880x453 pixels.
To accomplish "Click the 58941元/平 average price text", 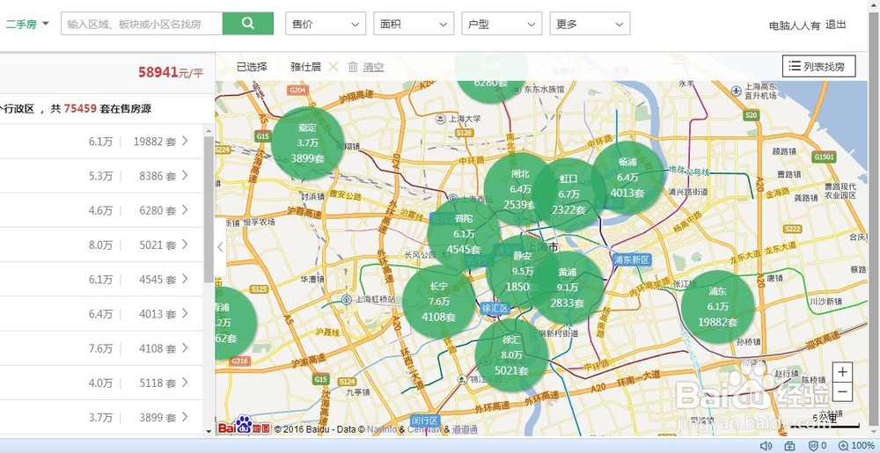I will tap(171, 72).
